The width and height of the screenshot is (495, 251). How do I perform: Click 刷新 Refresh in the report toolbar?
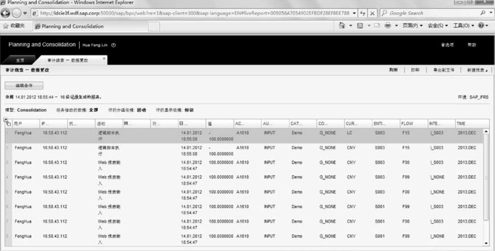click(393, 70)
